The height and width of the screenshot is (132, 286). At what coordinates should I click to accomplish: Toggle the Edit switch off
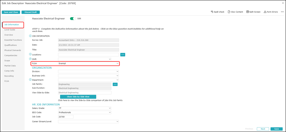pos(73,19)
